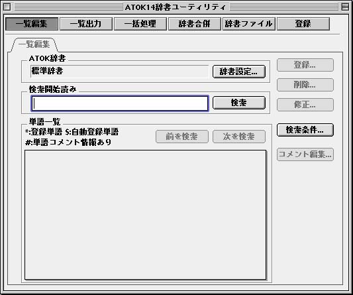Open the 一括処理 section
The width and height of the screenshot is (353, 295).
pyautogui.click(x=140, y=24)
